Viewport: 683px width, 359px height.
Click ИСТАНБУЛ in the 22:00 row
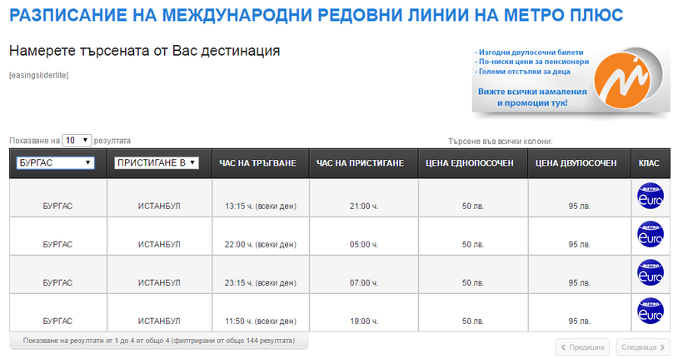(x=159, y=244)
